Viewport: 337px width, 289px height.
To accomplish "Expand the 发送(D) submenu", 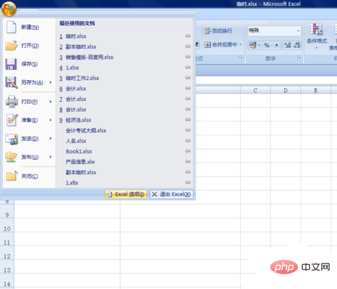I will click(51, 138).
